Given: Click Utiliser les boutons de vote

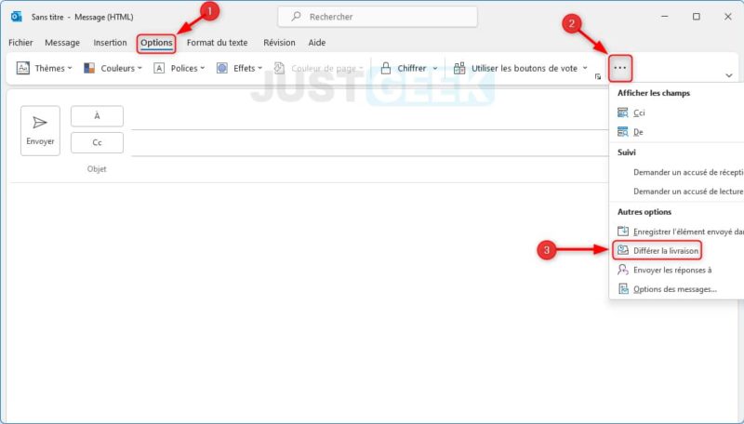Looking at the screenshot, I should click(x=525, y=68).
